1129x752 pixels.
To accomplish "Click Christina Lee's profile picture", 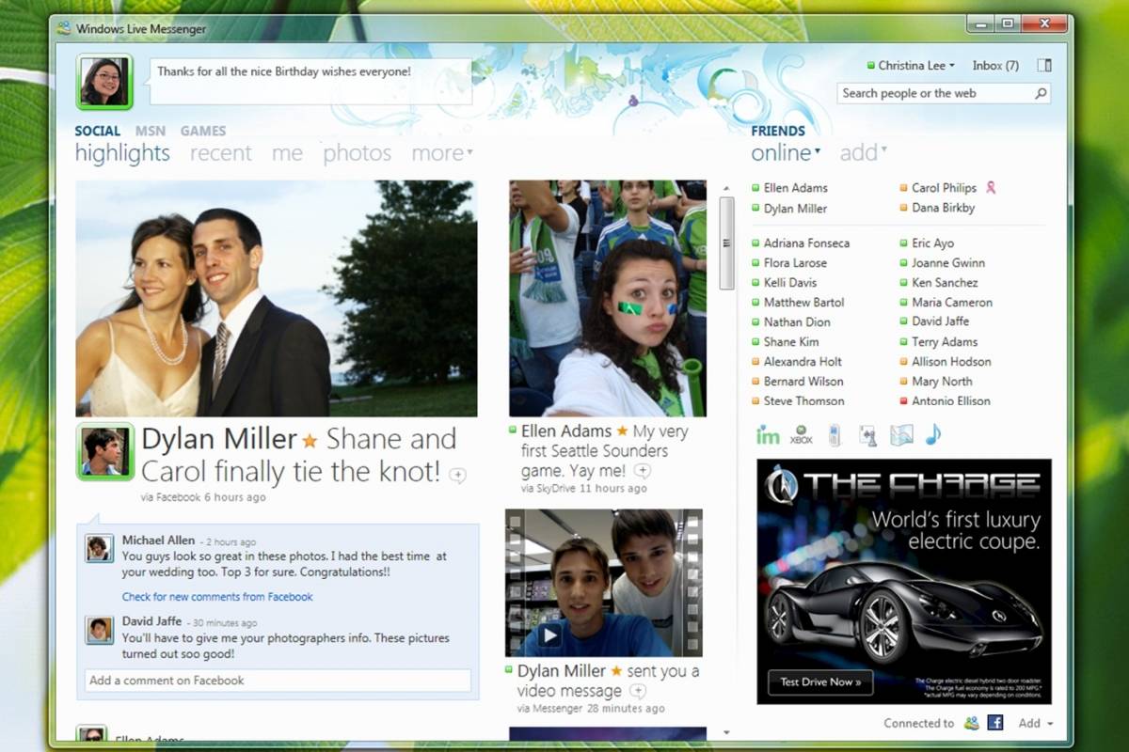I will (104, 82).
